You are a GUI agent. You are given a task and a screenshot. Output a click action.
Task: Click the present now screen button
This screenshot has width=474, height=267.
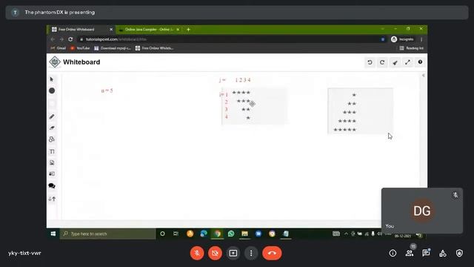[233, 253]
